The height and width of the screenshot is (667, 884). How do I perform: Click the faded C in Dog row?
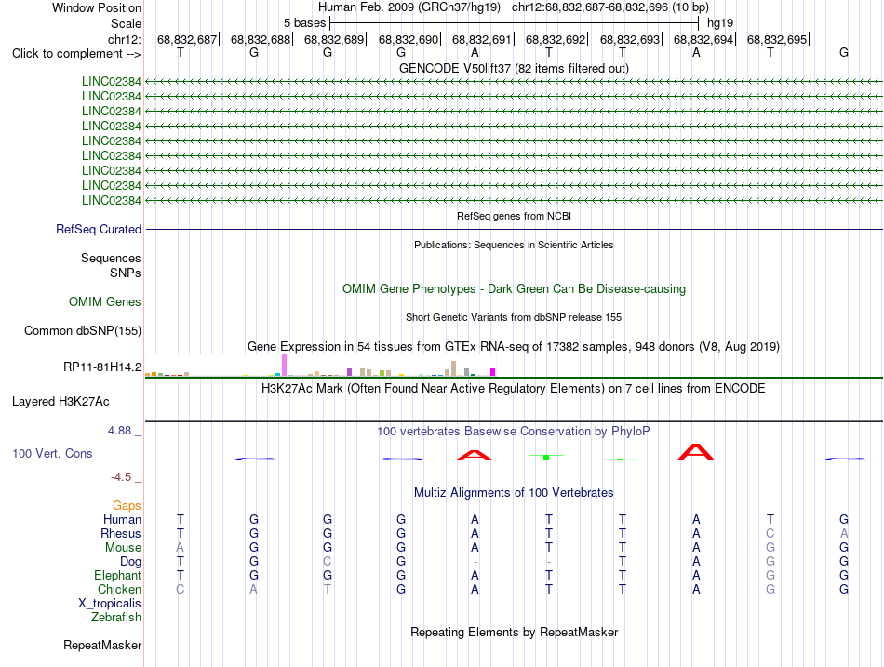click(x=328, y=562)
